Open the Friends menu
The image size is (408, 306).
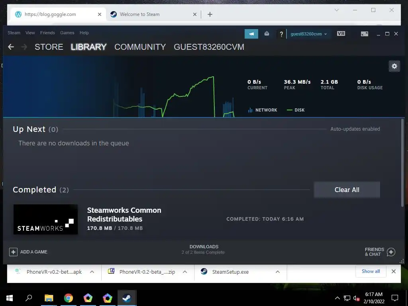(x=47, y=33)
